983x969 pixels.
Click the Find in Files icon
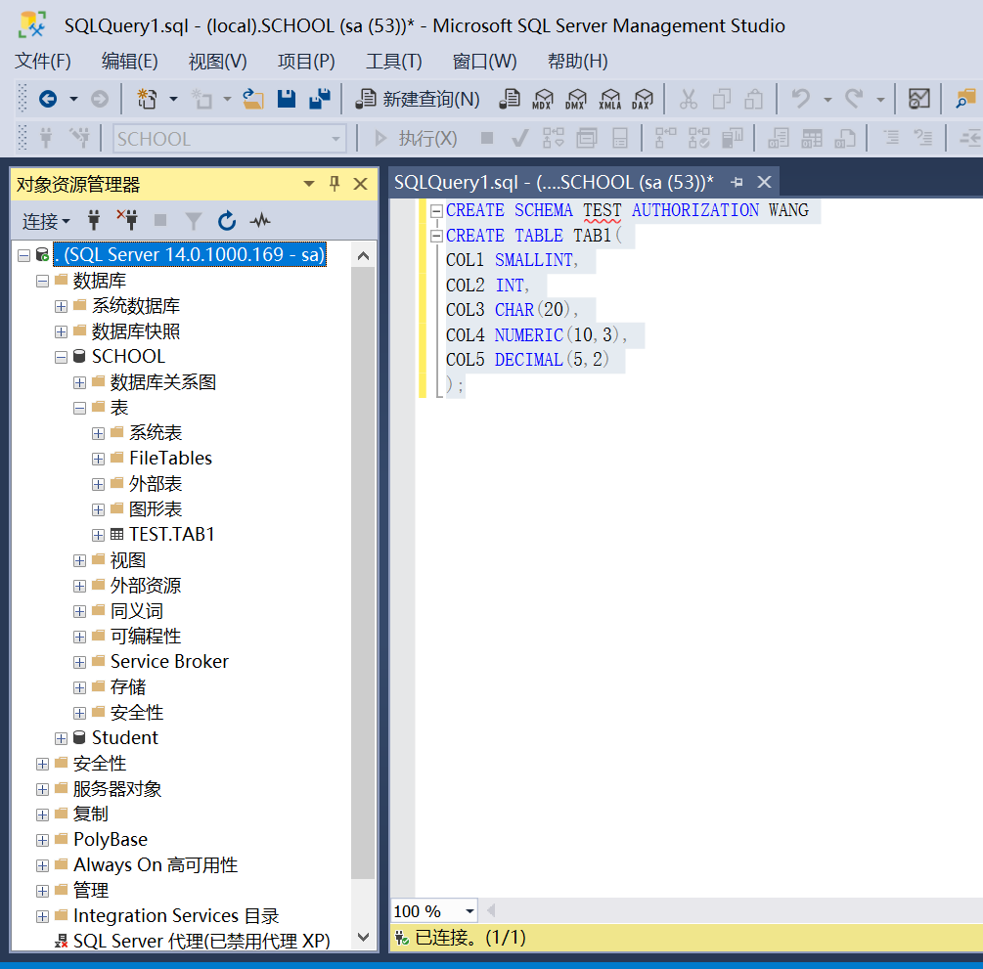pos(965,99)
